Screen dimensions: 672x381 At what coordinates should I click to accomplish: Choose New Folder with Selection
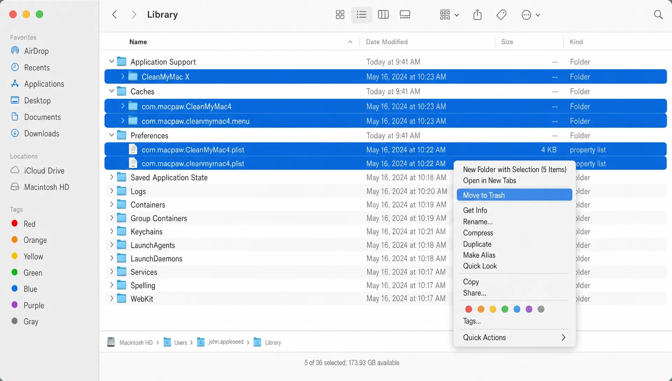[x=514, y=169]
